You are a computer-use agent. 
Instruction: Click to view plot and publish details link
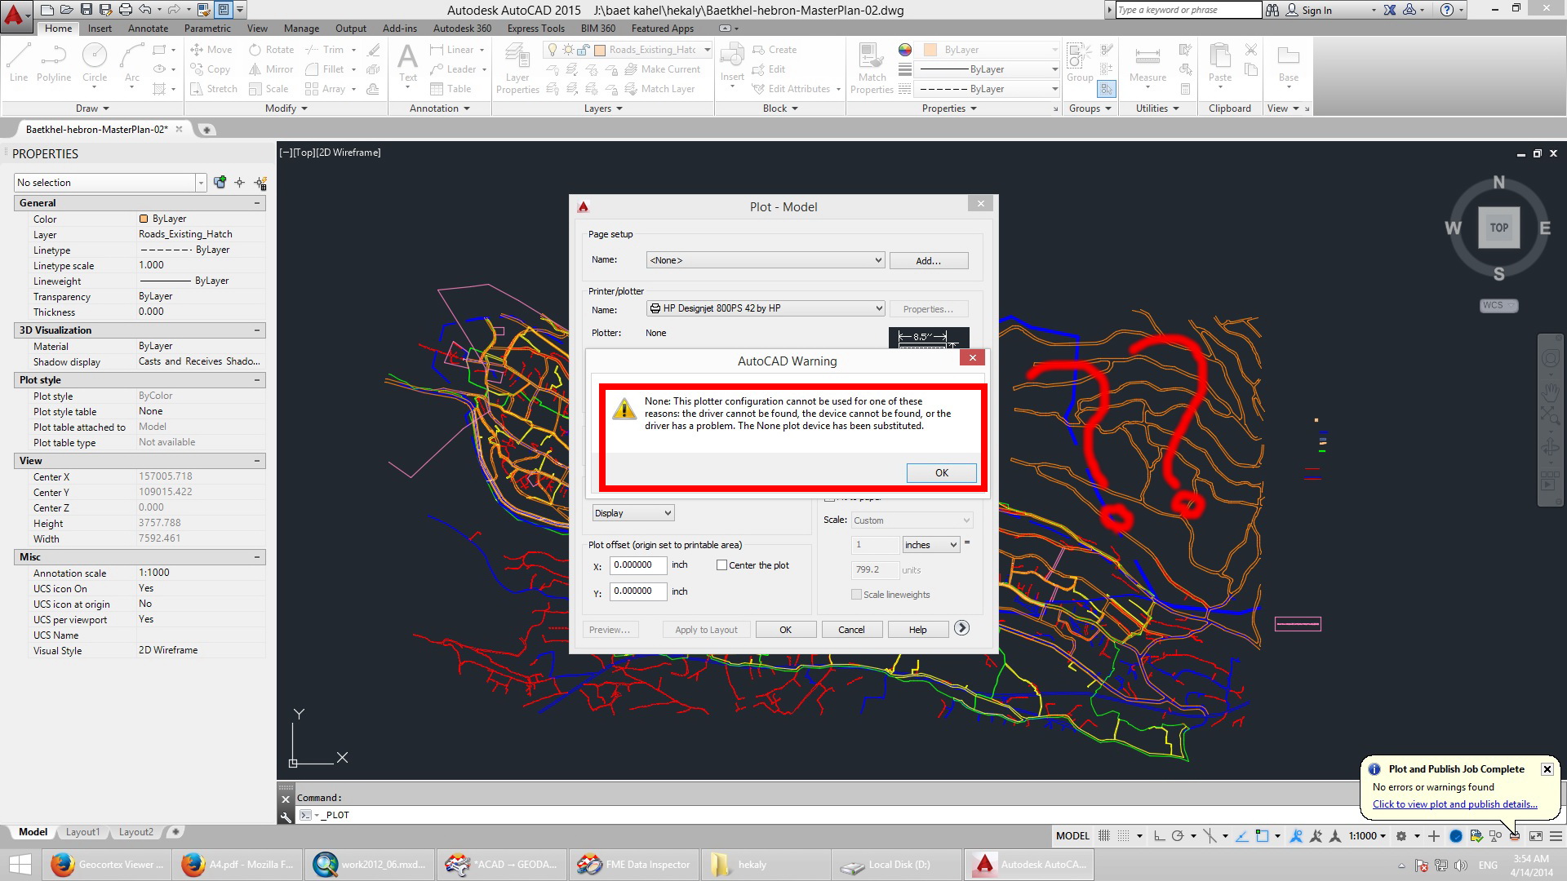click(x=1454, y=804)
